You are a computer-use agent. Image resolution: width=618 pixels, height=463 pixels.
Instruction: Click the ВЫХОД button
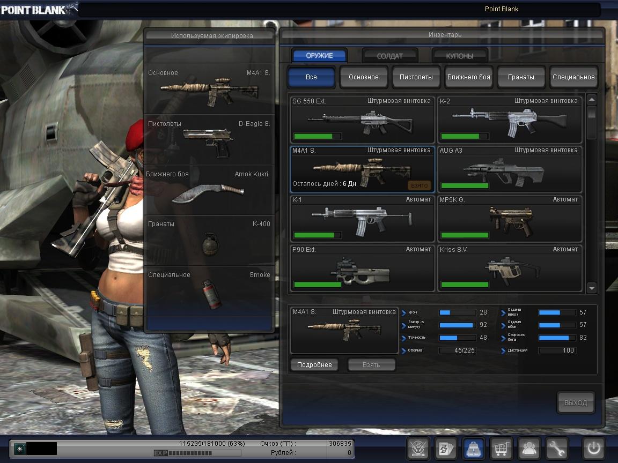pos(576,402)
